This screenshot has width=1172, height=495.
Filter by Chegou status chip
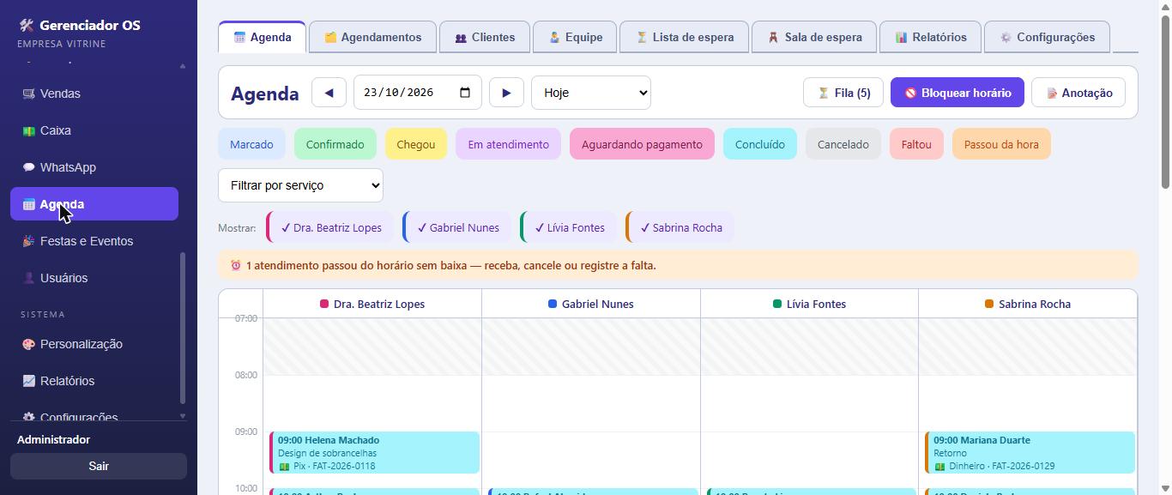416,144
